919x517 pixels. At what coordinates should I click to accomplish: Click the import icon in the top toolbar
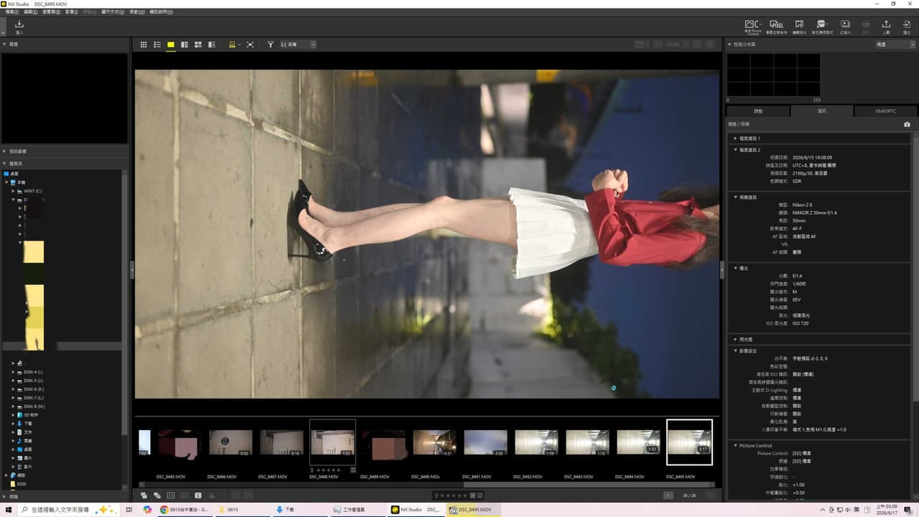point(19,26)
